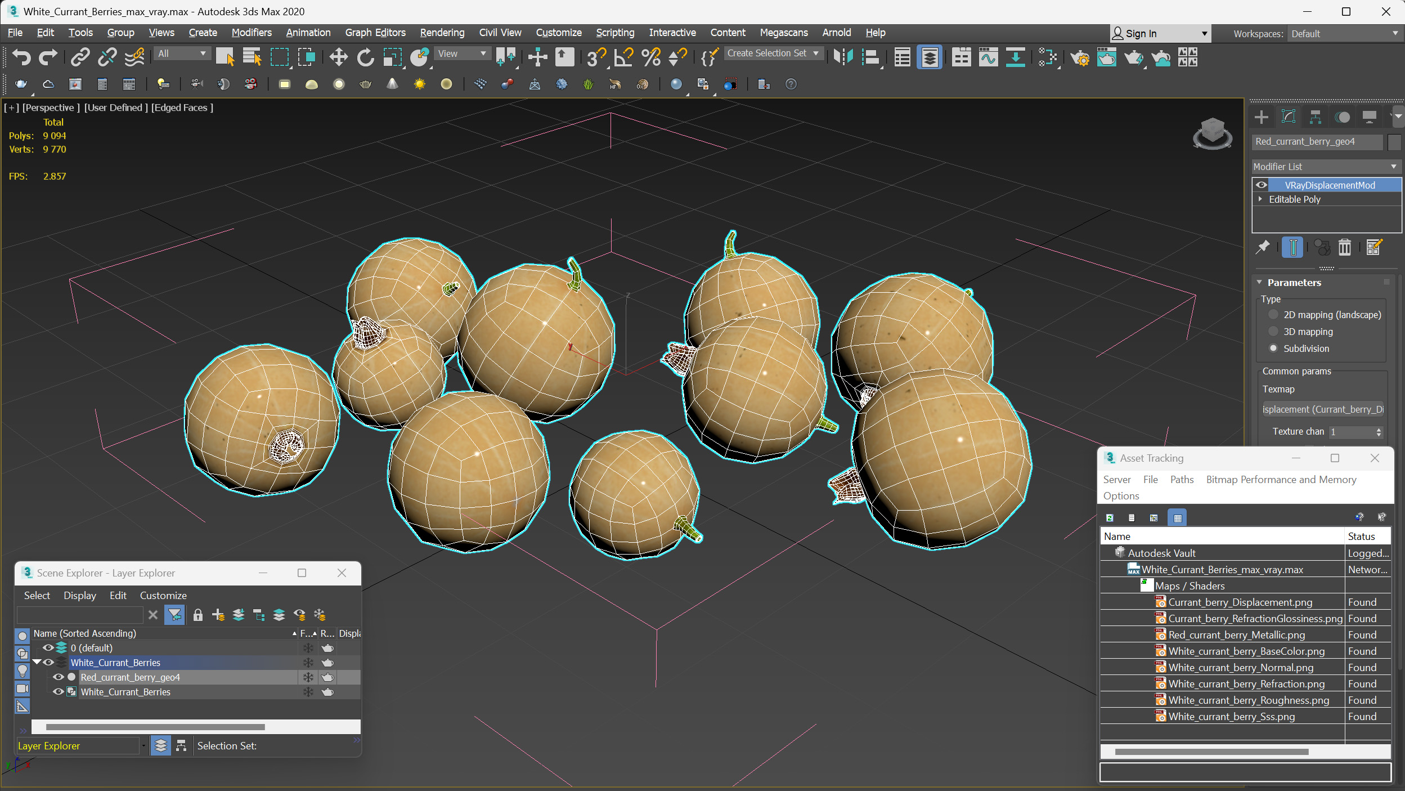Open the Sign In dropdown
The image size is (1405, 791).
point(1160,34)
